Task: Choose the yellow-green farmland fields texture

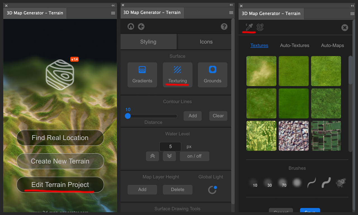Action: [261, 136]
